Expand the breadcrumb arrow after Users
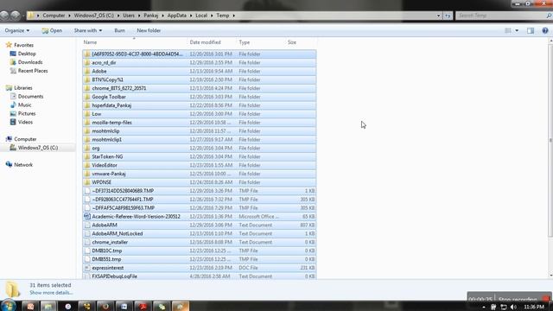Screen dimensions: 553x311 [x=139, y=16]
